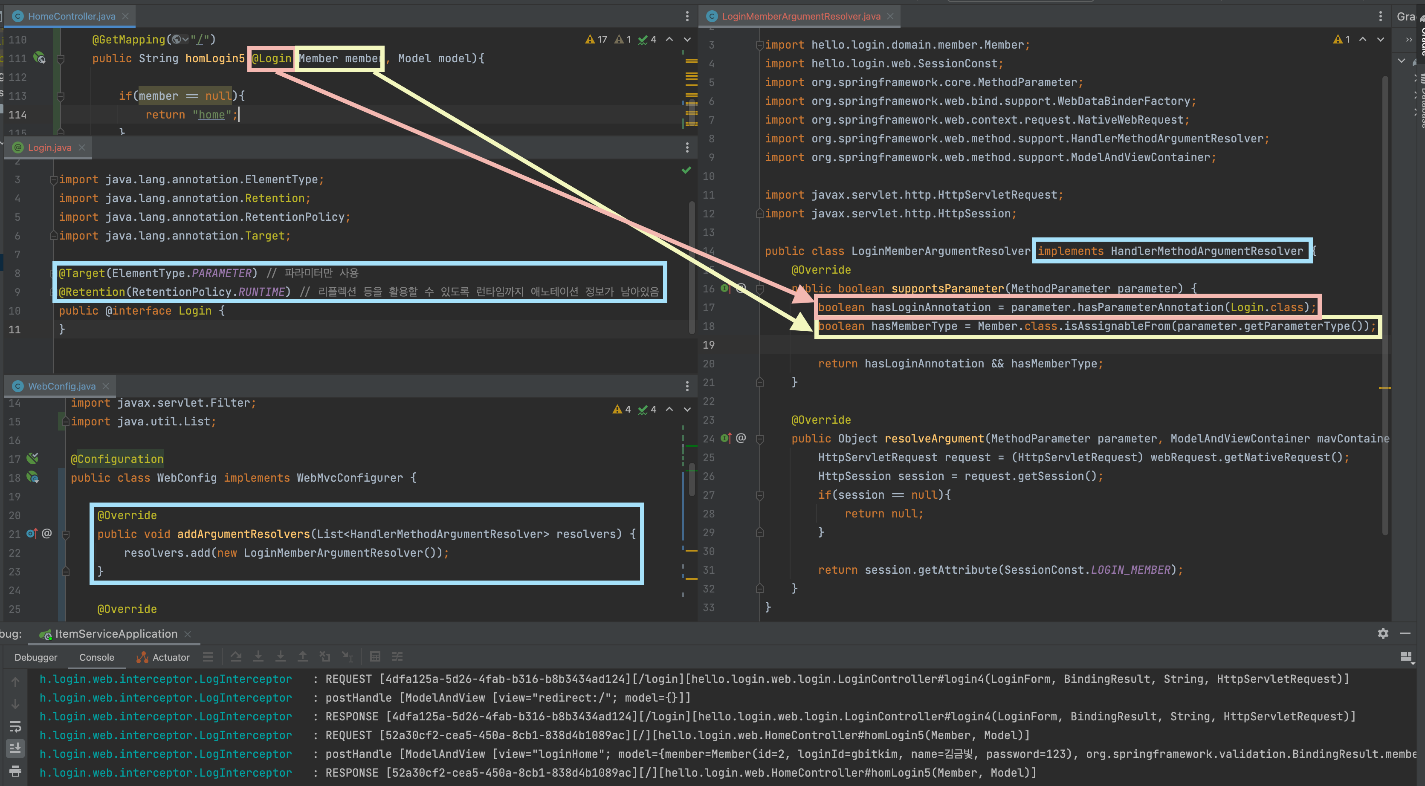Click the print icon in console sidebar
Image resolution: width=1425 pixels, height=786 pixels.
15,771
